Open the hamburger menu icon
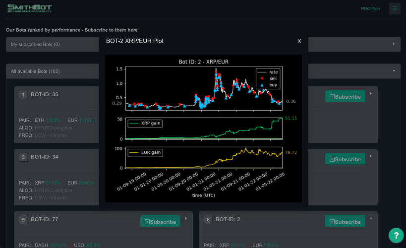The width and height of the screenshot is (406, 248). pos(395,8)
